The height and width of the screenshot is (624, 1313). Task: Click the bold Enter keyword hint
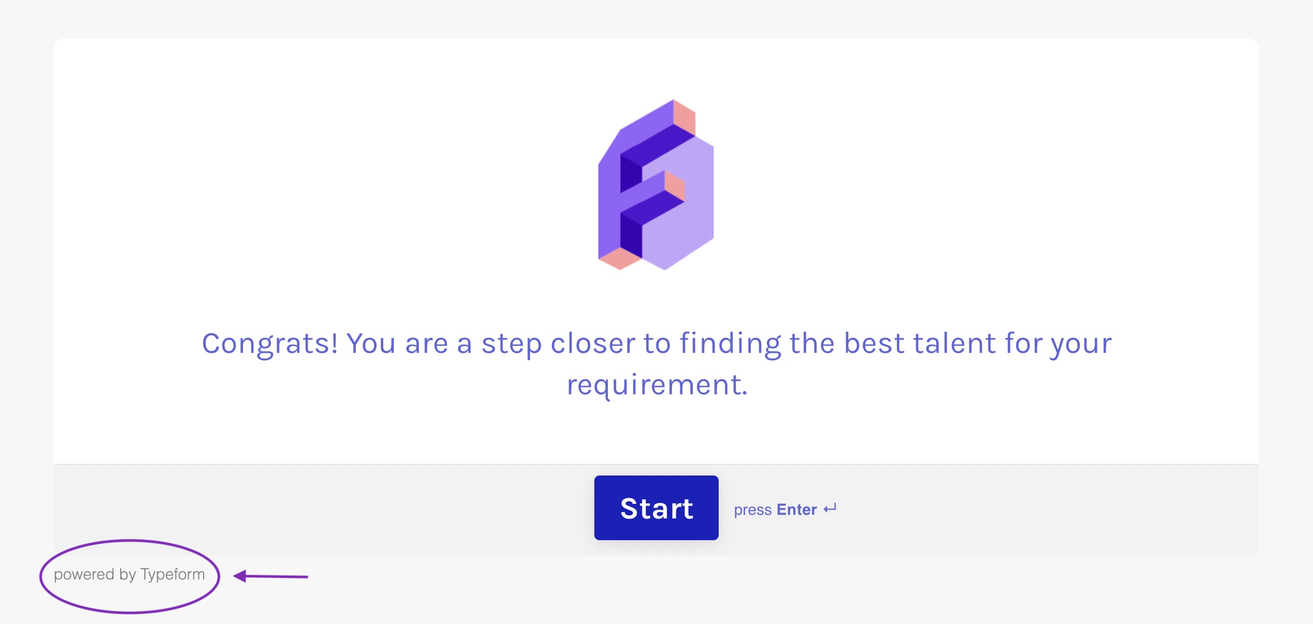point(796,510)
